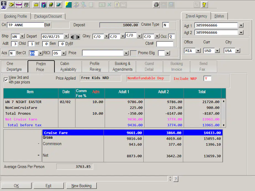Open help with yellow question mark icon
The image size is (255, 191).
pyautogui.click(x=204, y=4)
